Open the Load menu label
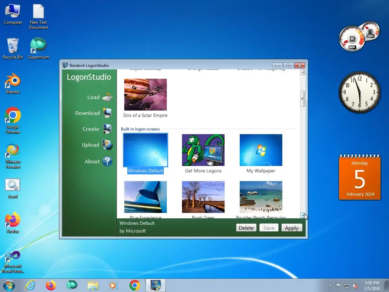 coord(93,97)
